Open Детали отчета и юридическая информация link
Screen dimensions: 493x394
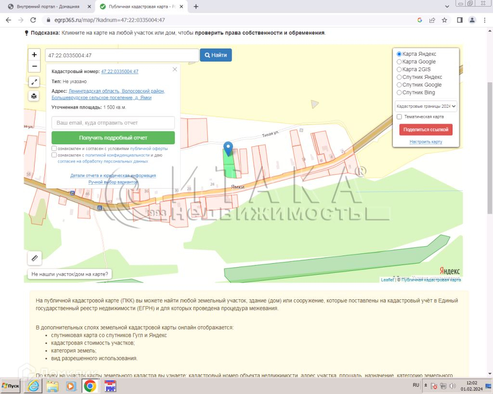pos(113,175)
